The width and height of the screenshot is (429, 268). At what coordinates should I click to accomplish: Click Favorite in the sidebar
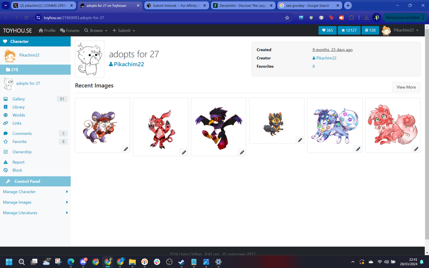19,142
